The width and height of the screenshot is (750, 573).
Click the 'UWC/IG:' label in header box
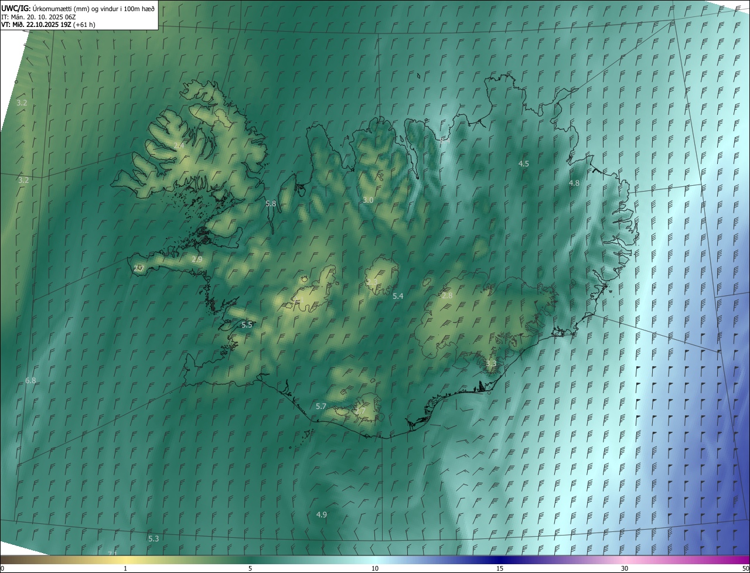pos(16,8)
